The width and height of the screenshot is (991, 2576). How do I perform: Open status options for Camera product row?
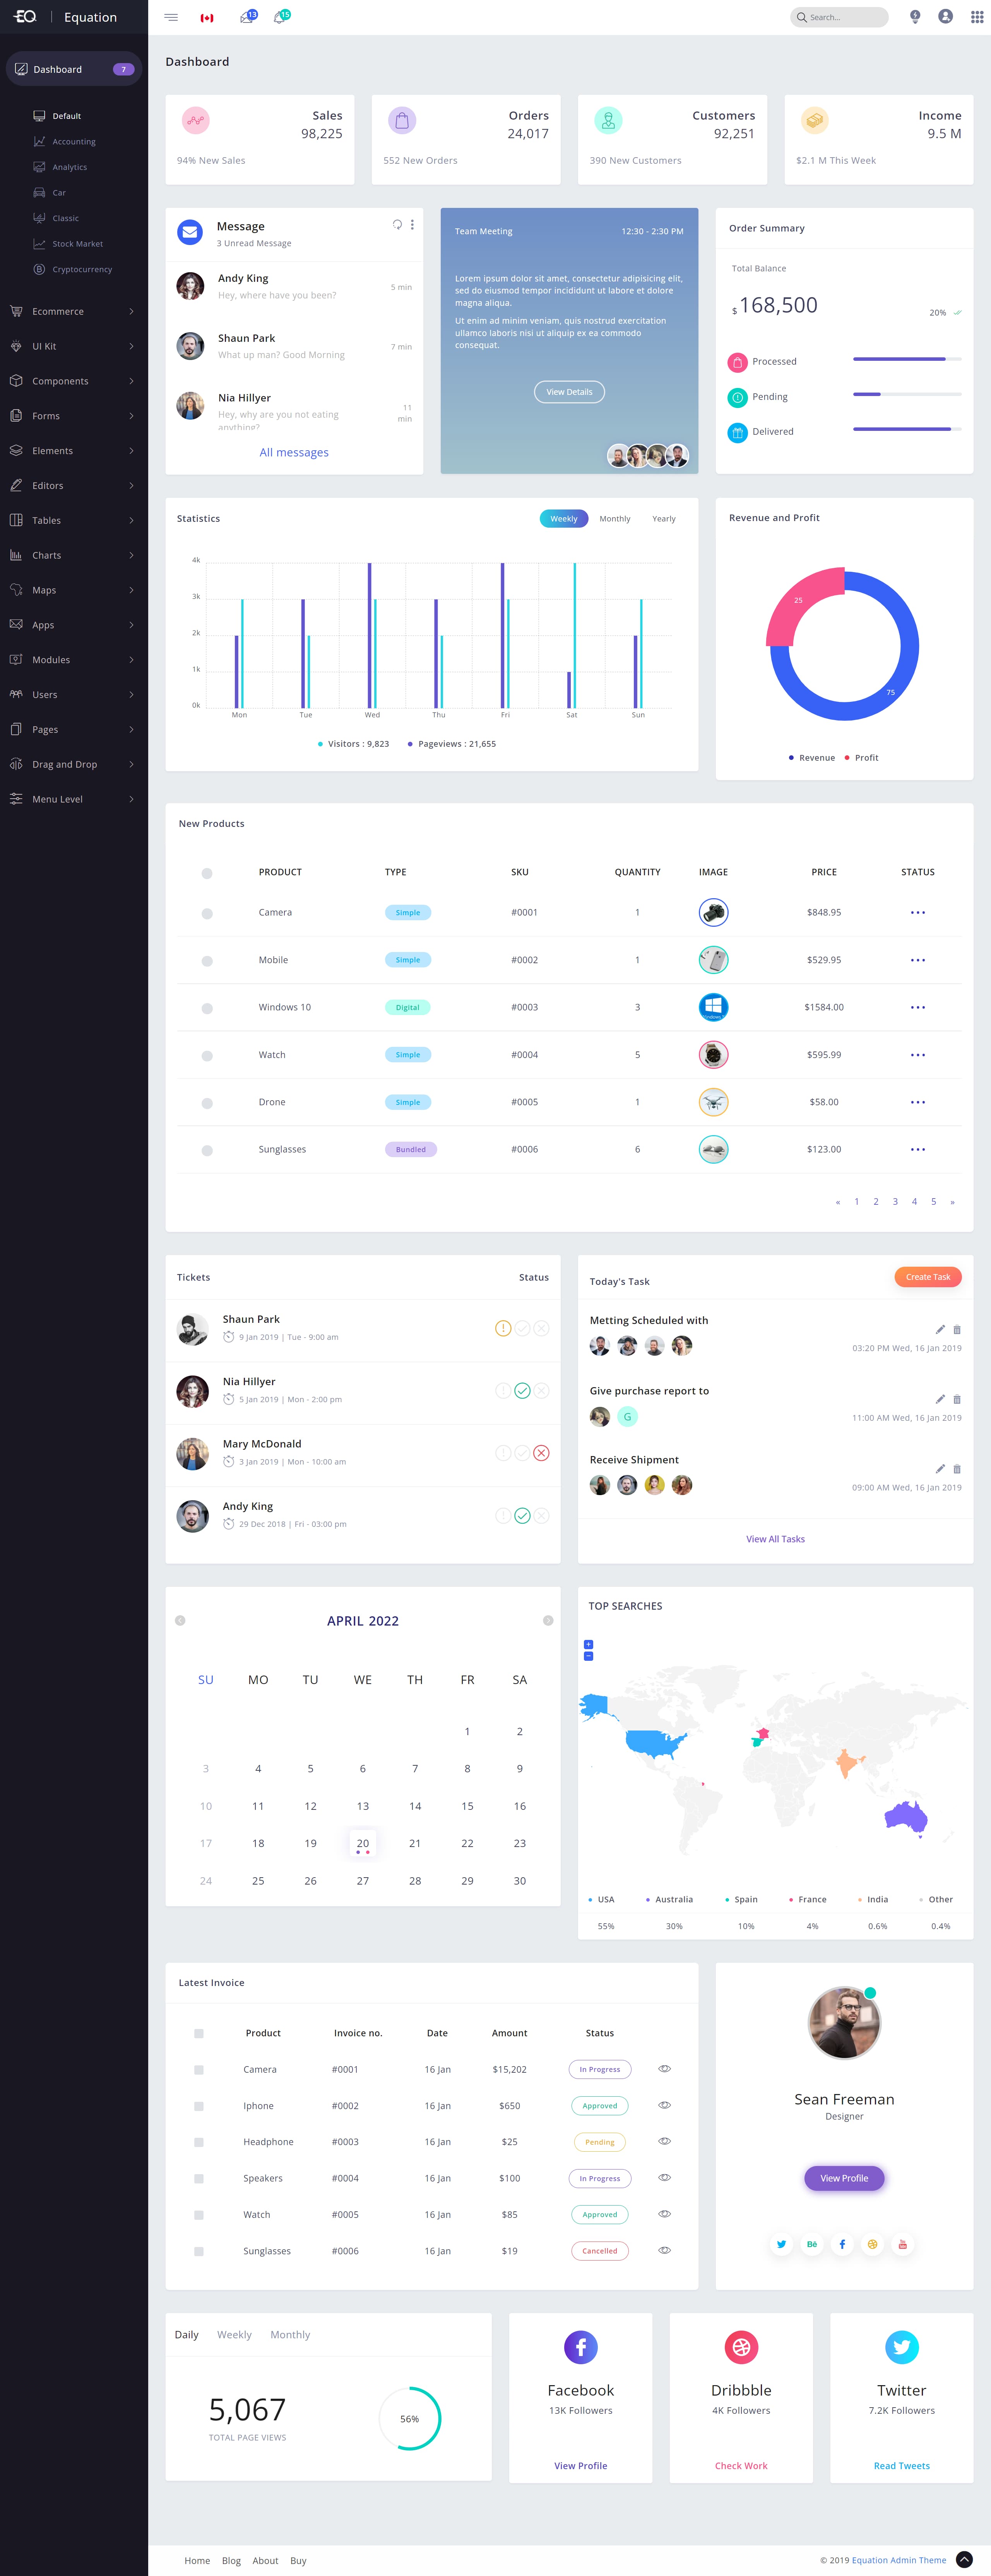click(x=918, y=913)
